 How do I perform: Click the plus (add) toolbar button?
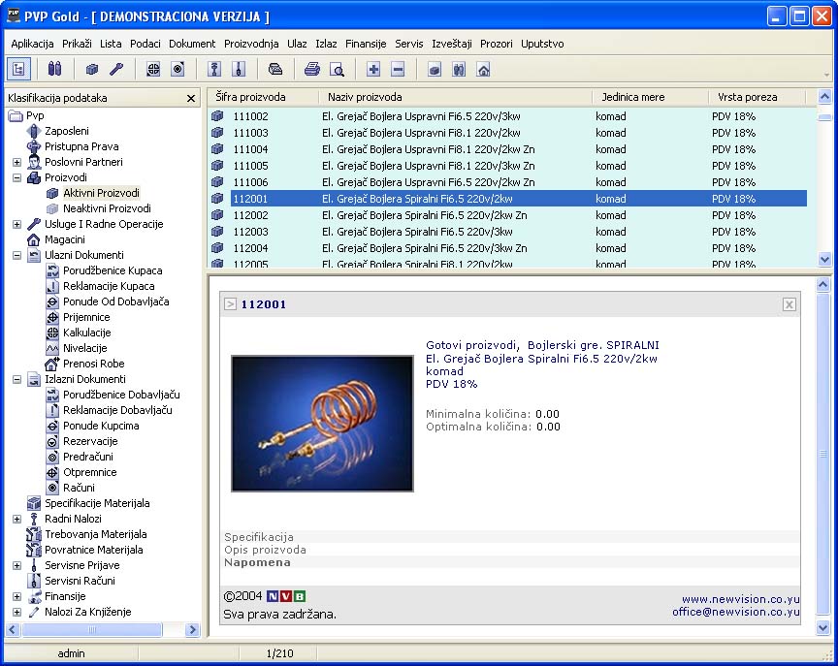pos(373,69)
